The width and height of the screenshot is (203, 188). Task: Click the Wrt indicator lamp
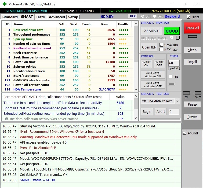(x=198, y=93)
